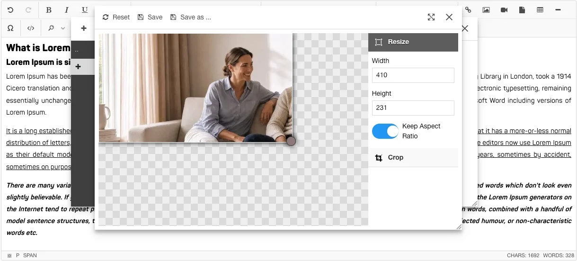Open the Find magnifier tool
Viewport: 577px width, 261px height.
51,28
